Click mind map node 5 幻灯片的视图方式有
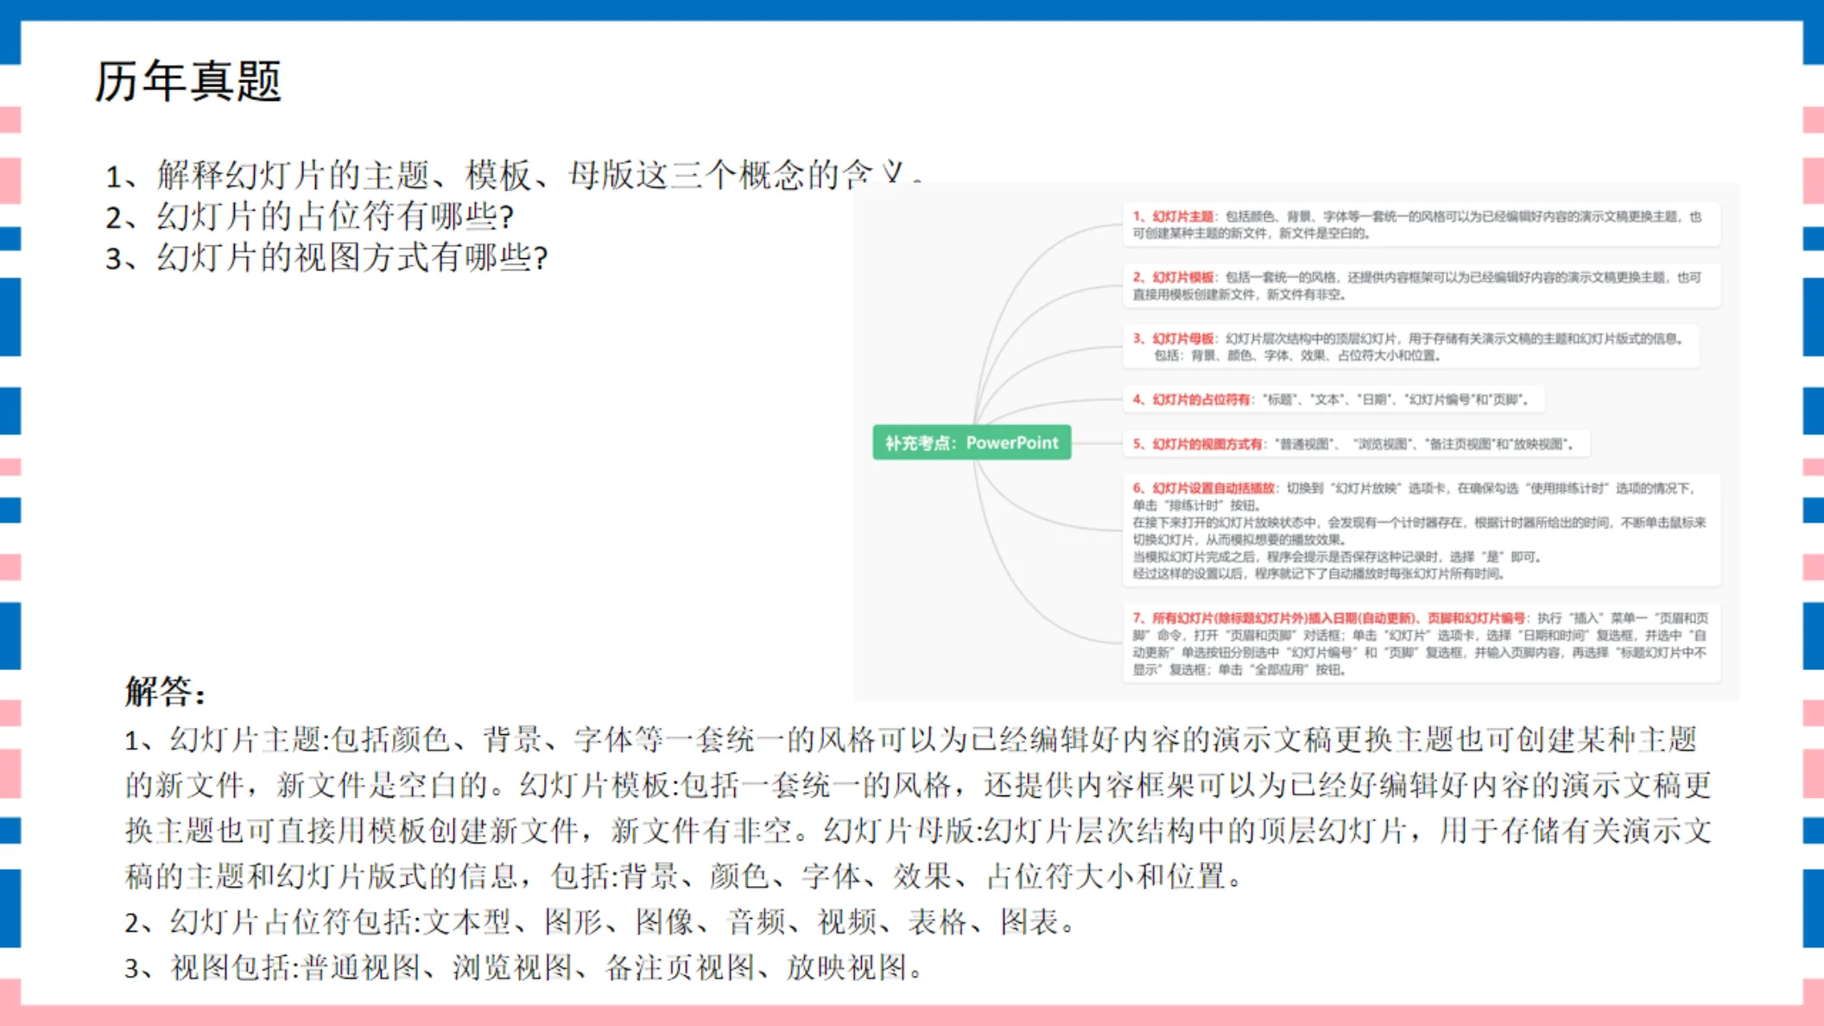Screen dimensions: 1824x1026 (x=1356, y=444)
